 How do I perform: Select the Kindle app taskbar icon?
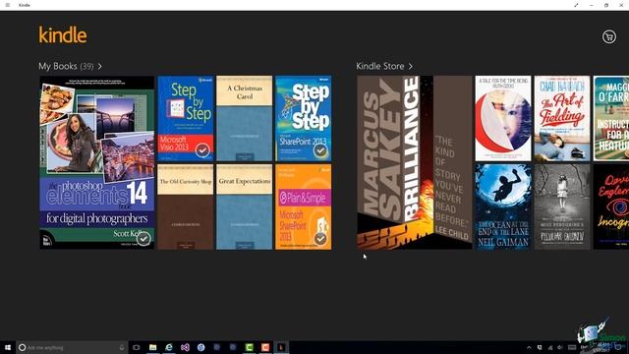[281, 347]
